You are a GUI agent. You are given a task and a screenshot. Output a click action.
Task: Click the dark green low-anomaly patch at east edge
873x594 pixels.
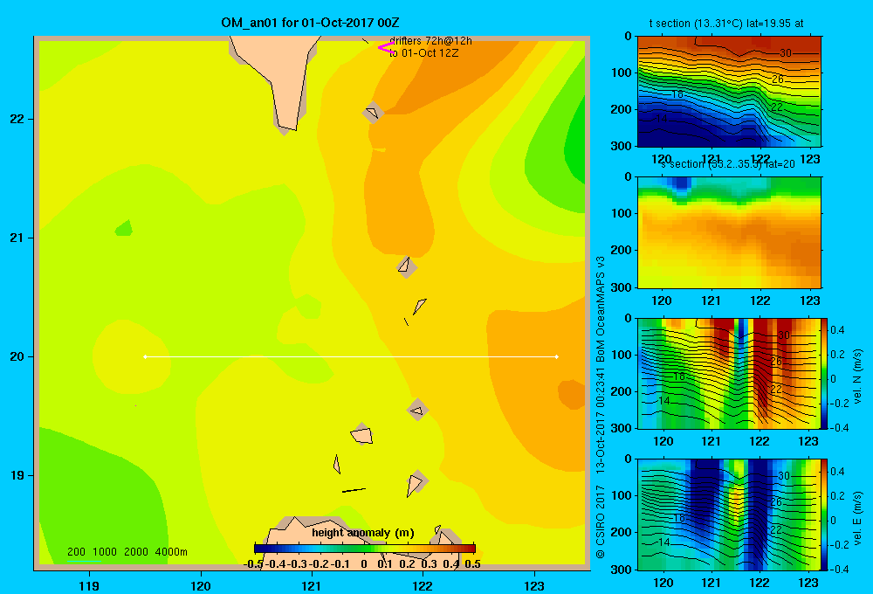point(576,142)
